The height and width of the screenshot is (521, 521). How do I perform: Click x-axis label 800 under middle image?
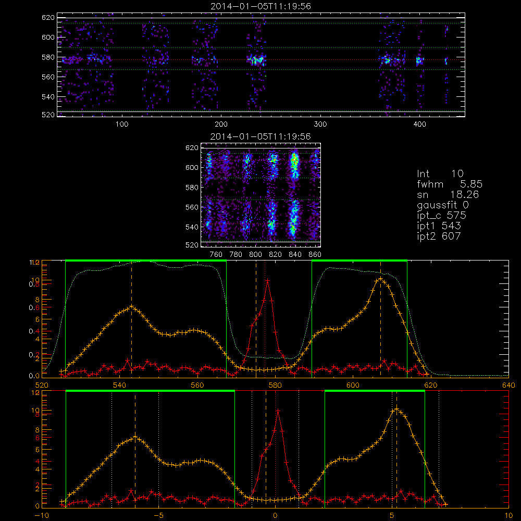pyautogui.click(x=255, y=255)
